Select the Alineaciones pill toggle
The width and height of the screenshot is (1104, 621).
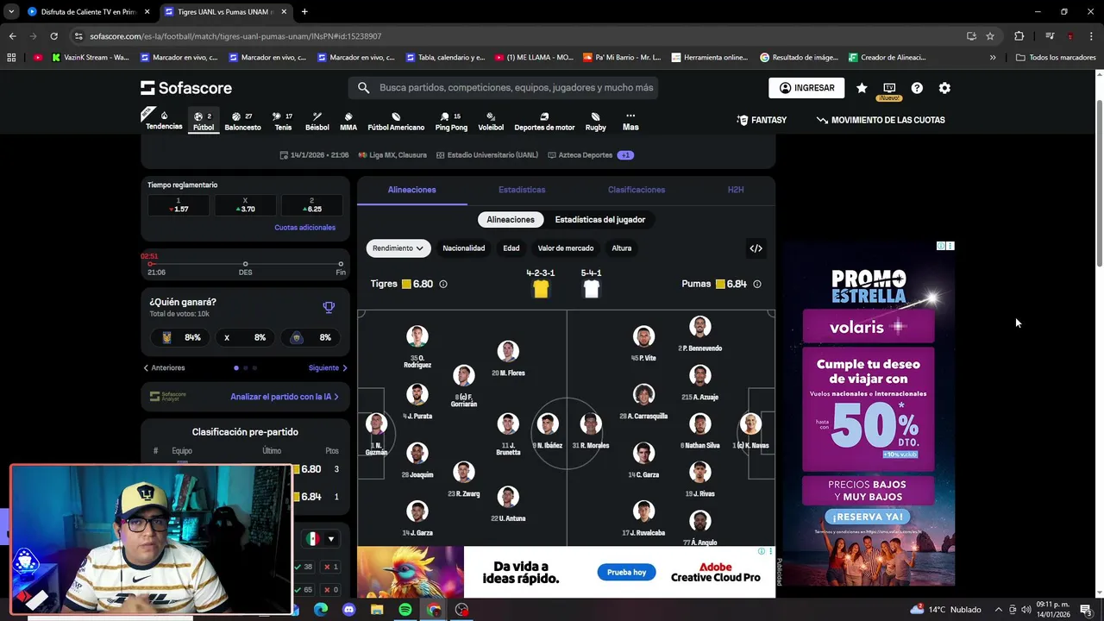pyautogui.click(x=511, y=220)
